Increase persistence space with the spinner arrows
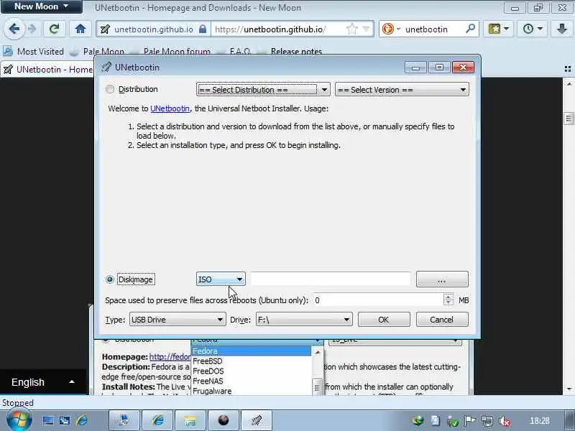The image size is (575, 431). 448,297
